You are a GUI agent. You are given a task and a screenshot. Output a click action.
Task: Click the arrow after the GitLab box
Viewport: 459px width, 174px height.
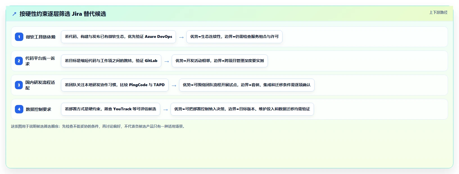[x=167, y=61]
